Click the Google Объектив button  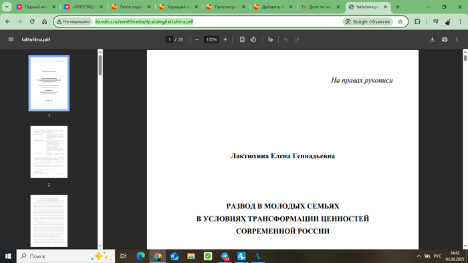point(368,21)
